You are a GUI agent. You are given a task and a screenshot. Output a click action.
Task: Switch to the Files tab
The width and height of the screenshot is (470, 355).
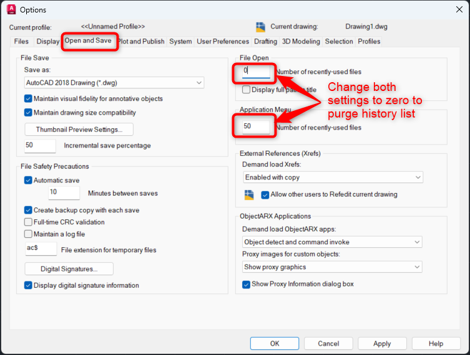tap(21, 41)
